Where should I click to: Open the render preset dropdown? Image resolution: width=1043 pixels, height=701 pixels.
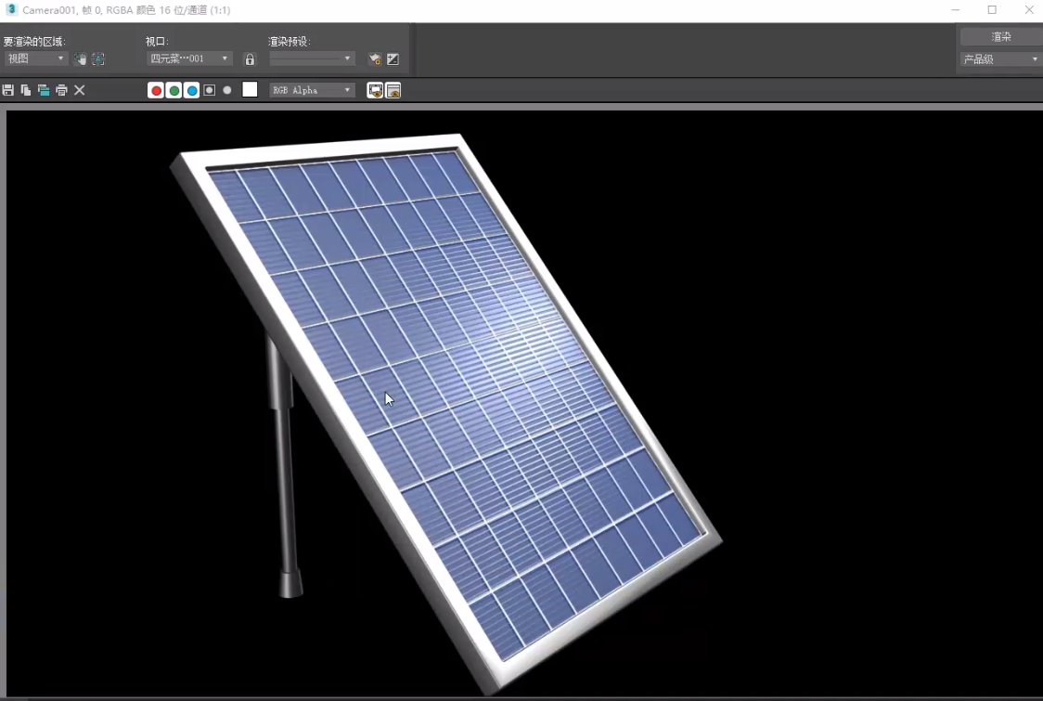coord(311,58)
